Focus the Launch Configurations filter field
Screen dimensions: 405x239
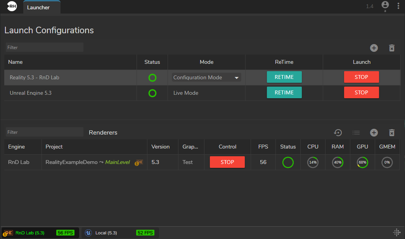coord(45,48)
